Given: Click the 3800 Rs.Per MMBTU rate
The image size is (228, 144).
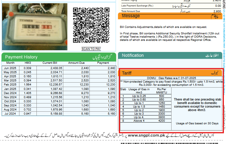Looking at the screenshot, I should point(162,117).
